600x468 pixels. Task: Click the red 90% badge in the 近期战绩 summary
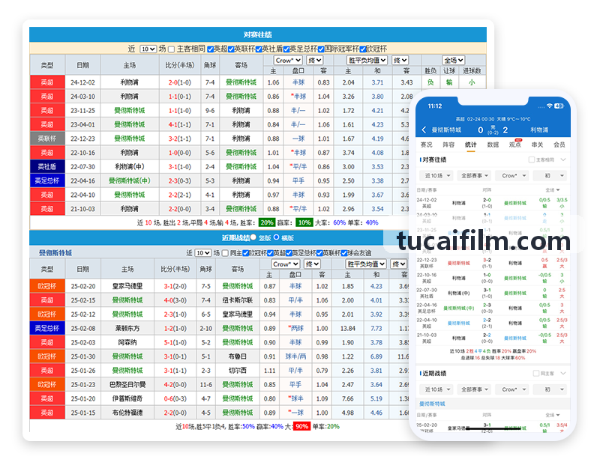pyautogui.click(x=301, y=426)
